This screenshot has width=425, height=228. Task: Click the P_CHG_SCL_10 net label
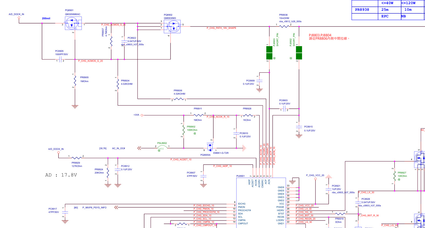pyautogui.click(x=202, y=219)
